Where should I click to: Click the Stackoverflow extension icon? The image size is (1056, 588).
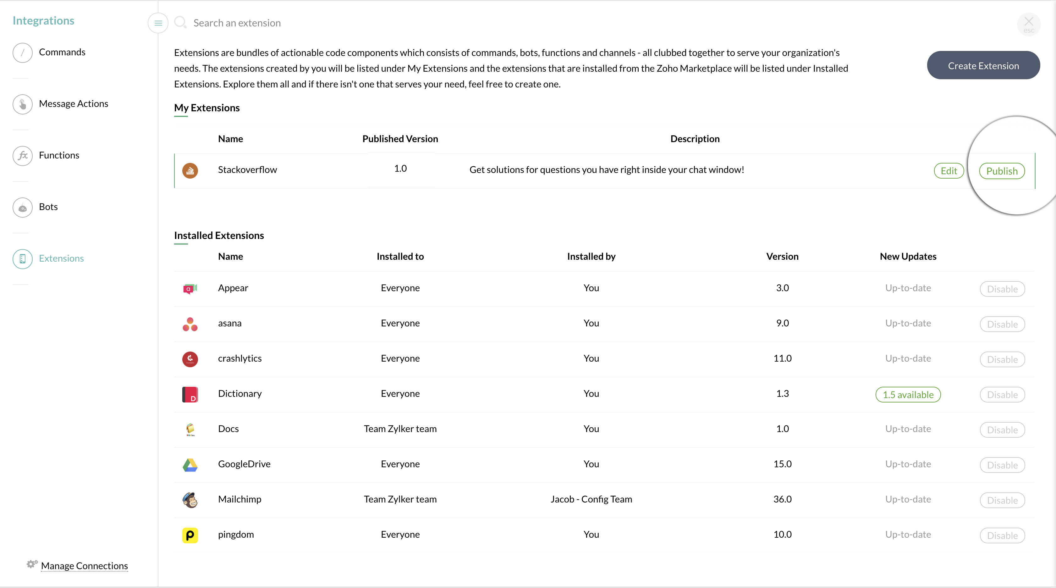(x=190, y=170)
